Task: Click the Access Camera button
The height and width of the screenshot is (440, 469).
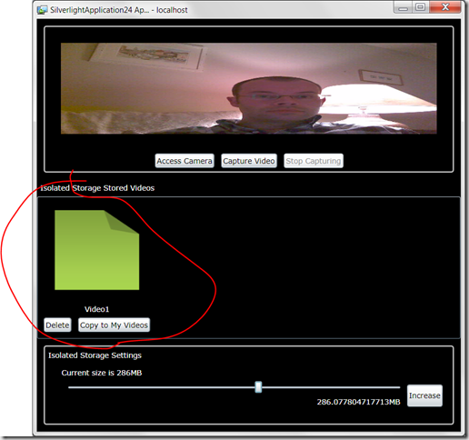Action: point(185,161)
